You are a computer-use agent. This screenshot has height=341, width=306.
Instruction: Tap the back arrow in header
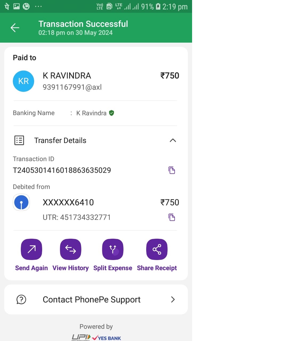(15, 28)
